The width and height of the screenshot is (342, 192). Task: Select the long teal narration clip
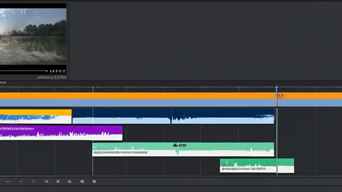tap(183, 149)
